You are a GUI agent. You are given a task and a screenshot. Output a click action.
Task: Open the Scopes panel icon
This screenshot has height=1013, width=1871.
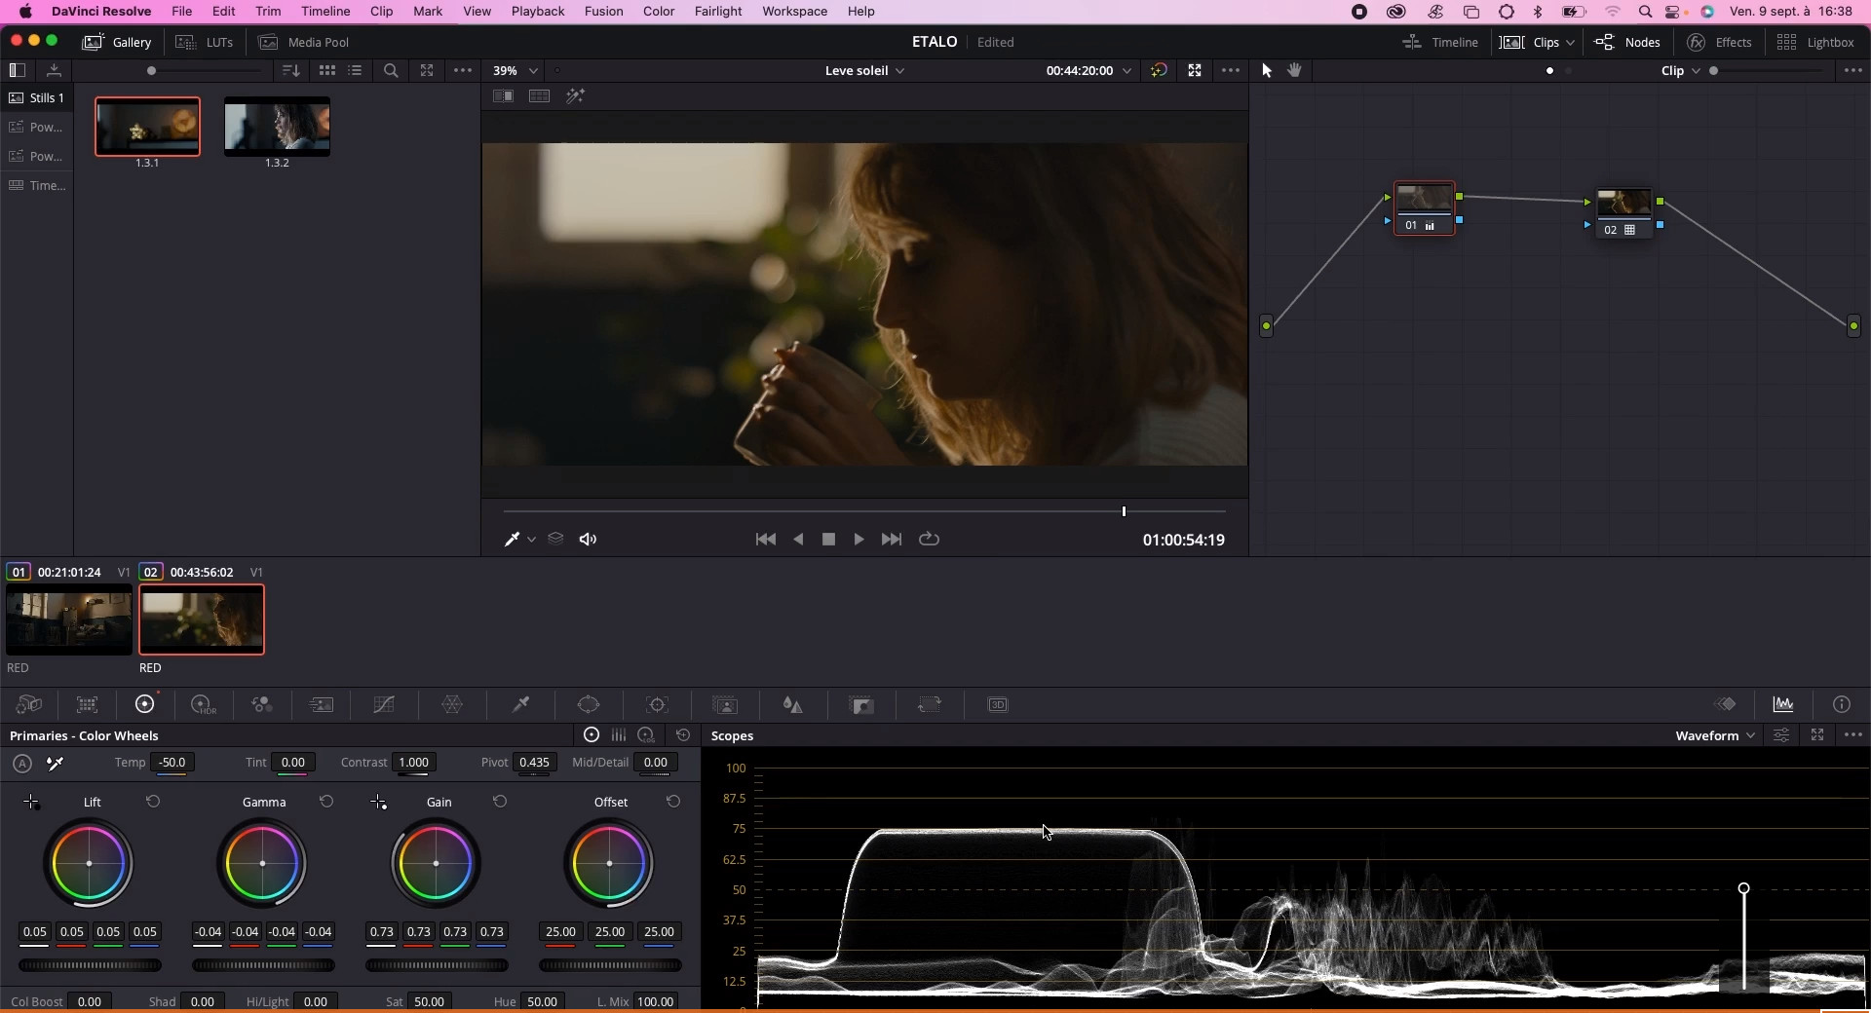click(x=1783, y=705)
